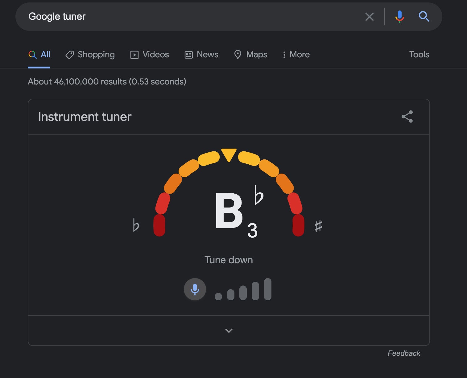Click the audio level bars indicator
The width and height of the screenshot is (467, 378).
tap(243, 290)
